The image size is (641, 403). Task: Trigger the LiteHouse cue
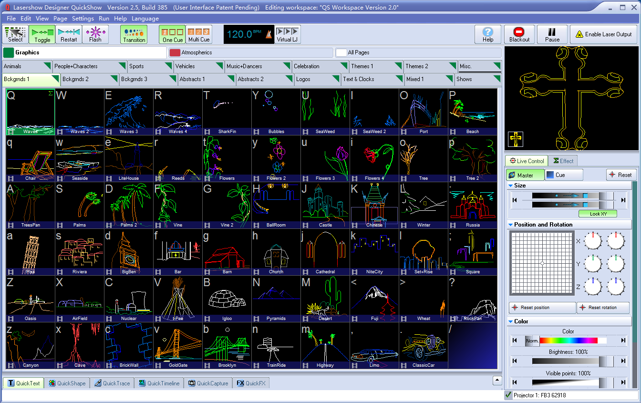pyautogui.click(x=129, y=158)
